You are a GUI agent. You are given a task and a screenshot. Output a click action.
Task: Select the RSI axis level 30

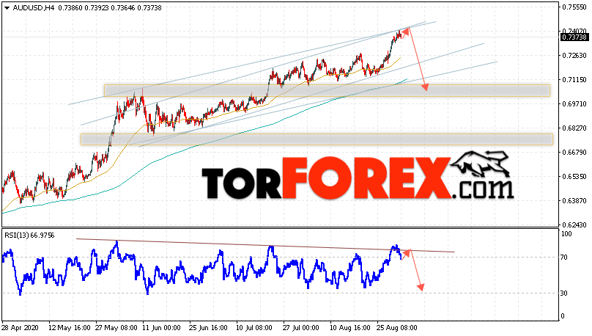coord(564,293)
